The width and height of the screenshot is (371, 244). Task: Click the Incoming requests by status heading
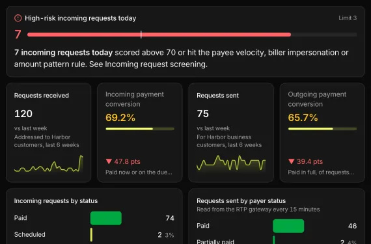56,201
